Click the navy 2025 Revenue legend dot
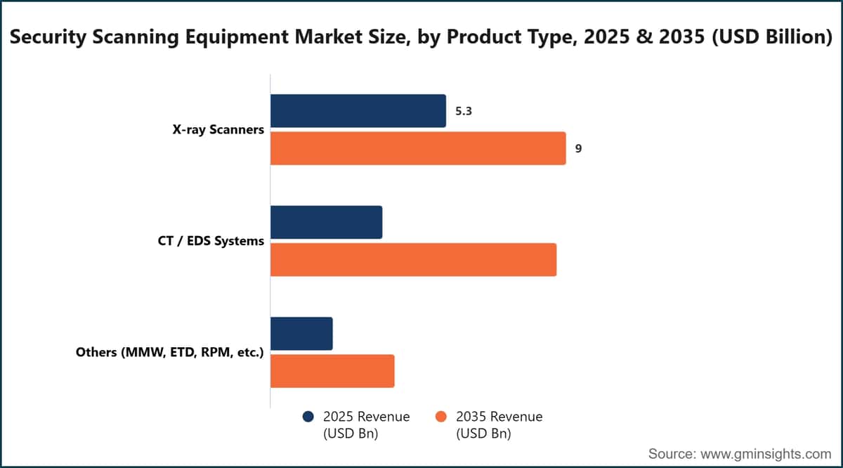 coord(308,417)
